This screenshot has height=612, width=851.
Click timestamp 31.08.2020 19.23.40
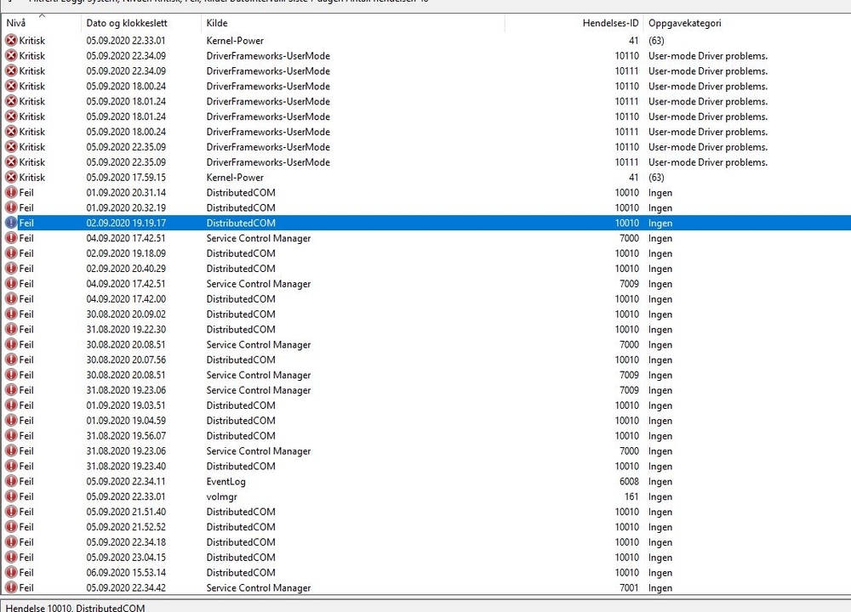tap(126, 465)
